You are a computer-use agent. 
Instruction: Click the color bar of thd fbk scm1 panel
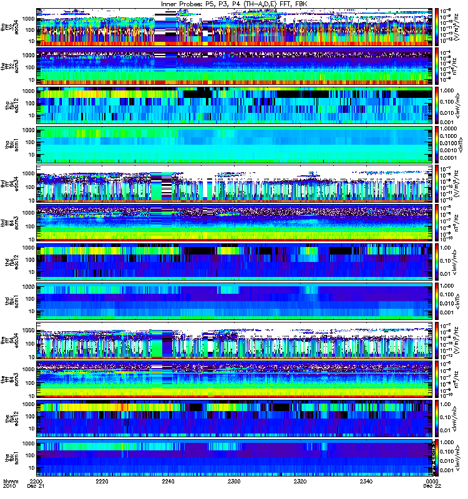[x=437, y=301]
